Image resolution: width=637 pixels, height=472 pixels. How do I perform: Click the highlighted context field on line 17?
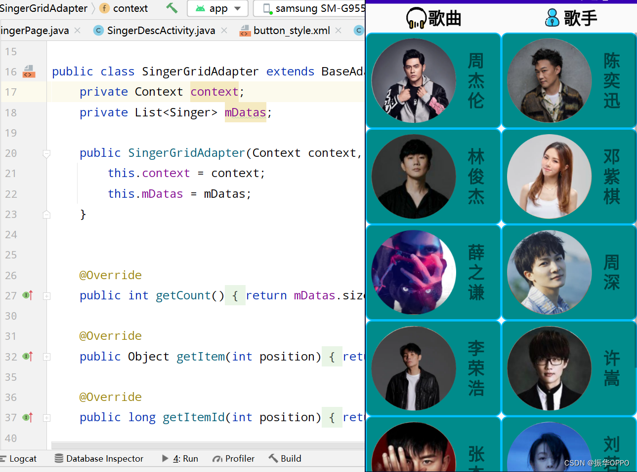click(x=214, y=92)
